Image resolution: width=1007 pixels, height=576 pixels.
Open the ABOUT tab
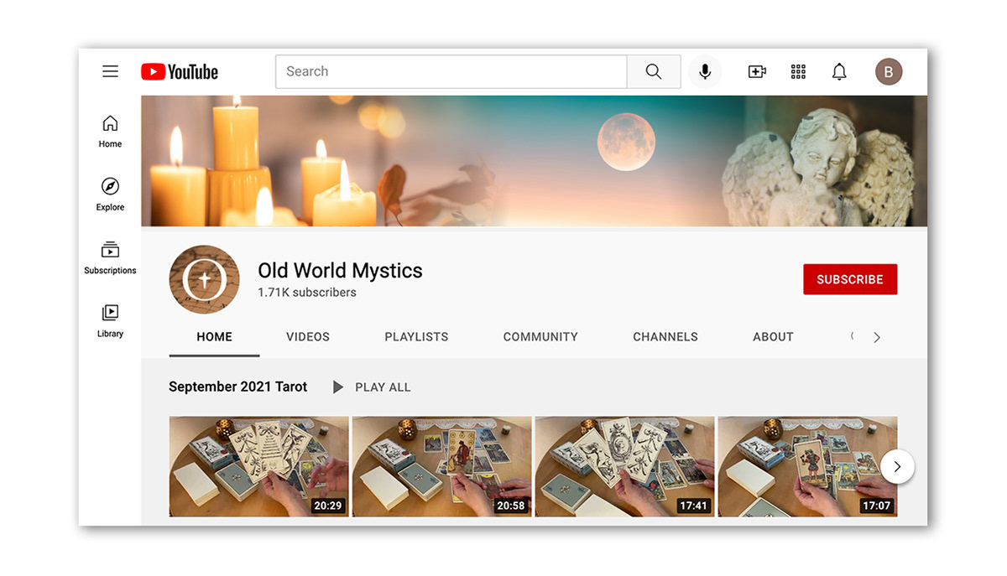pos(773,337)
